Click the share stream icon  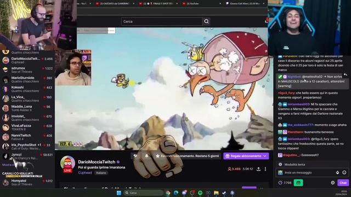coord(258,169)
